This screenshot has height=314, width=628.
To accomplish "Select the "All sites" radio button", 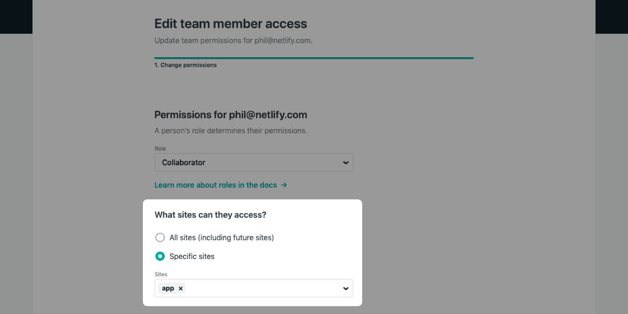I will (160, 237).
